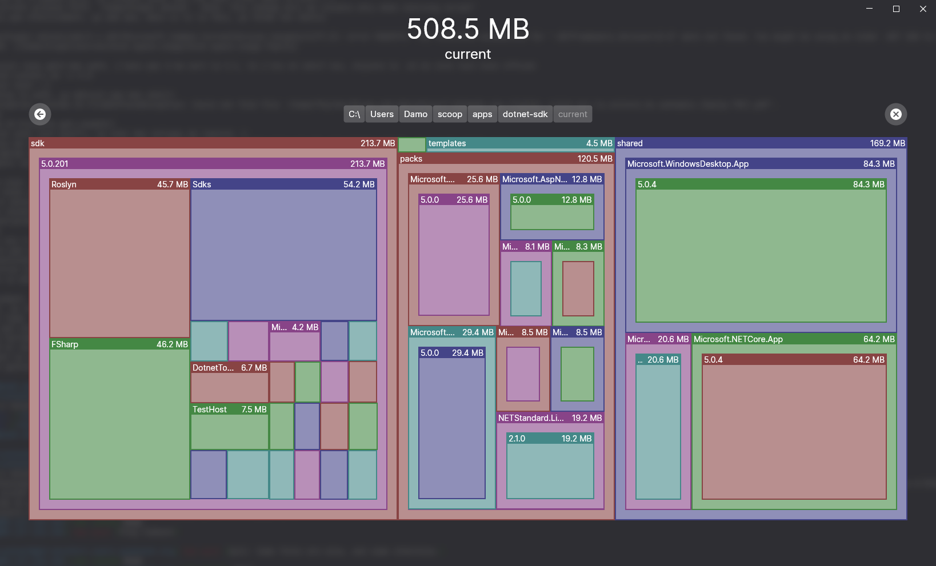This screenshot has width=936, height=566.
Task: Open the 2.1.0 19.2 MB block
Action: click(x=550, y=465)
